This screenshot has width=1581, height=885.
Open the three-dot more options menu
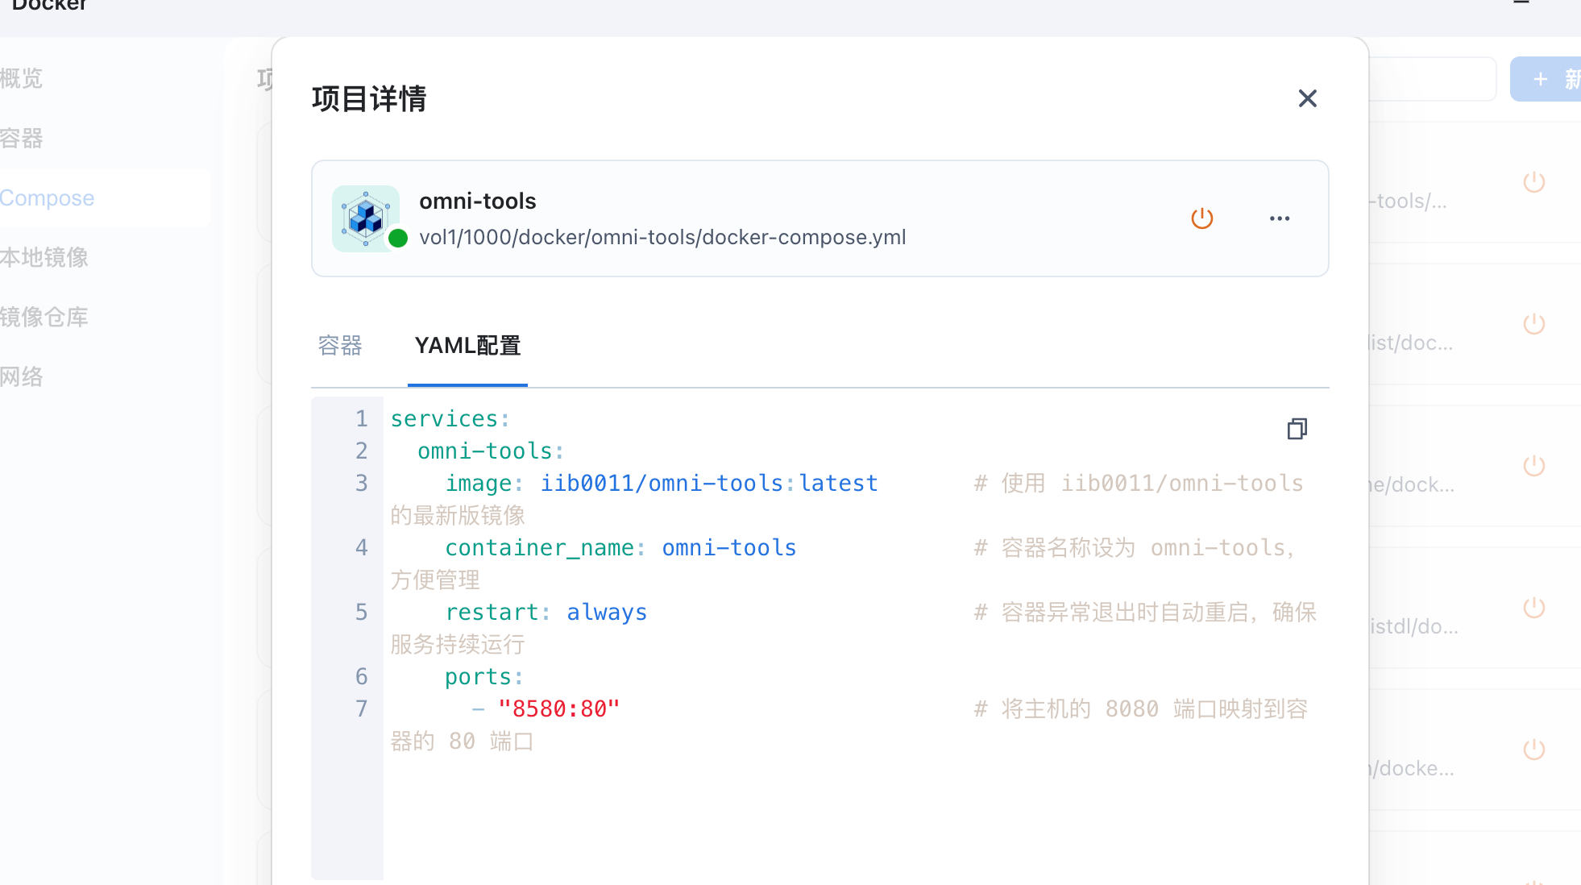point(1280,218)
